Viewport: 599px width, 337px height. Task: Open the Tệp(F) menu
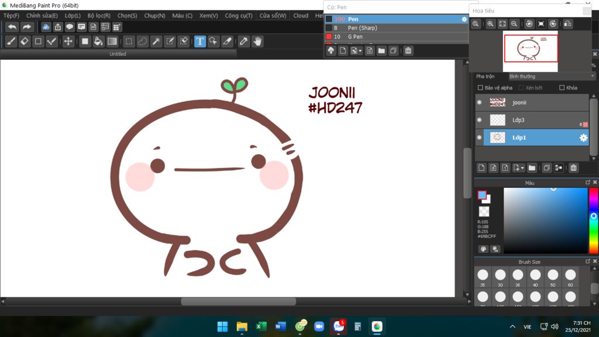(12, 16)
